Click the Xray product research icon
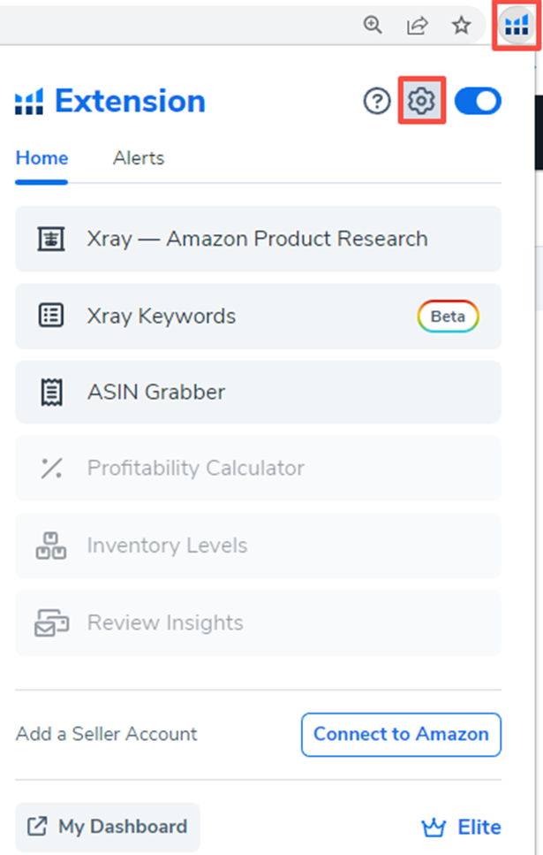Screen dimensions: 543x855 click(50, 239)
